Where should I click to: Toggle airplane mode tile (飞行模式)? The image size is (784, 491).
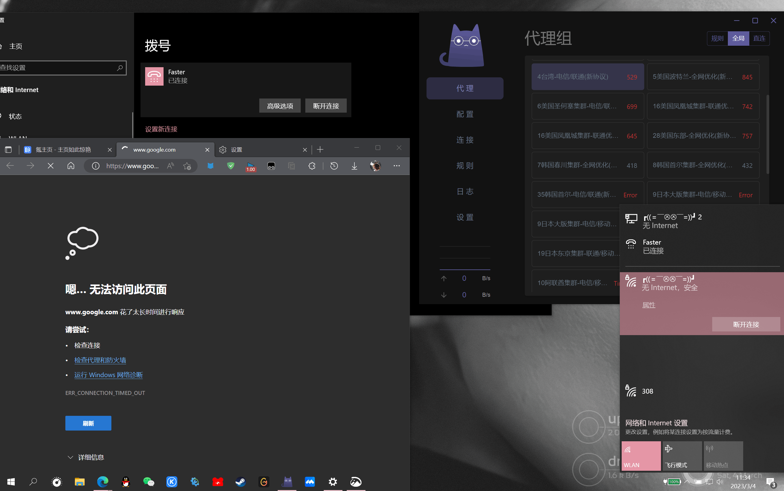tap(682, 456)
